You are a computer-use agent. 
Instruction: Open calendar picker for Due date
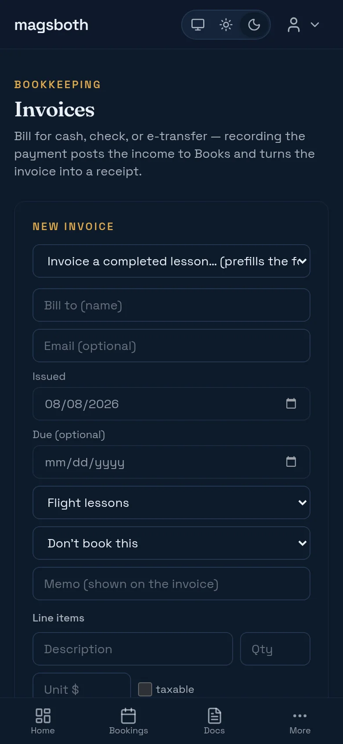point(291,461)
